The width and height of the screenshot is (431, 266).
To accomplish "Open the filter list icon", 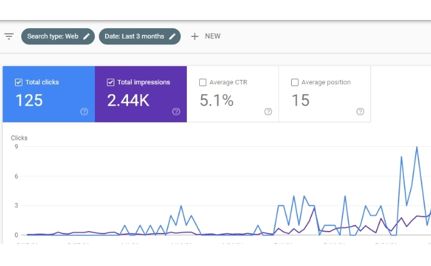I will tap(9, 36).
